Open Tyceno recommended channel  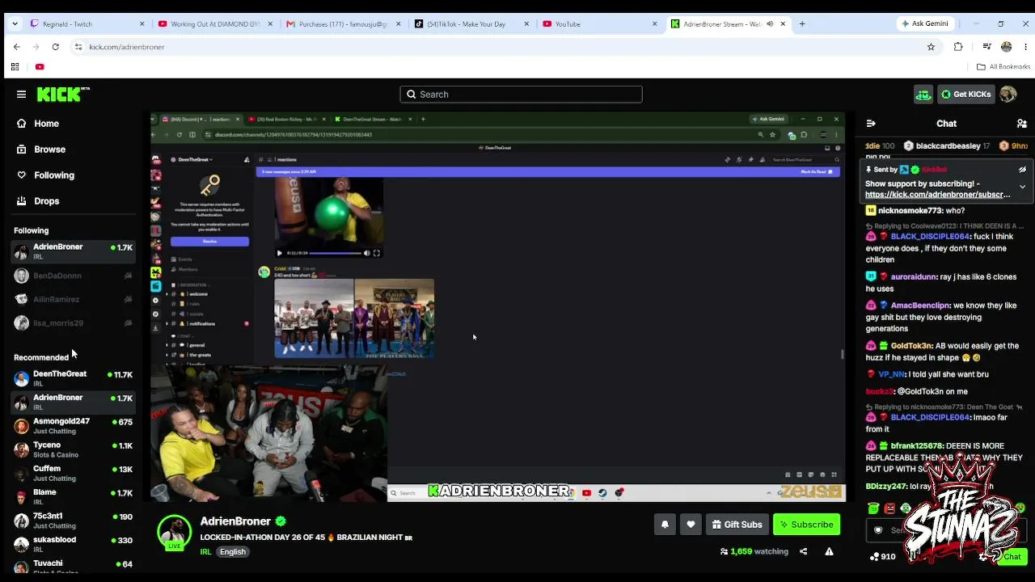coord(73,449)
